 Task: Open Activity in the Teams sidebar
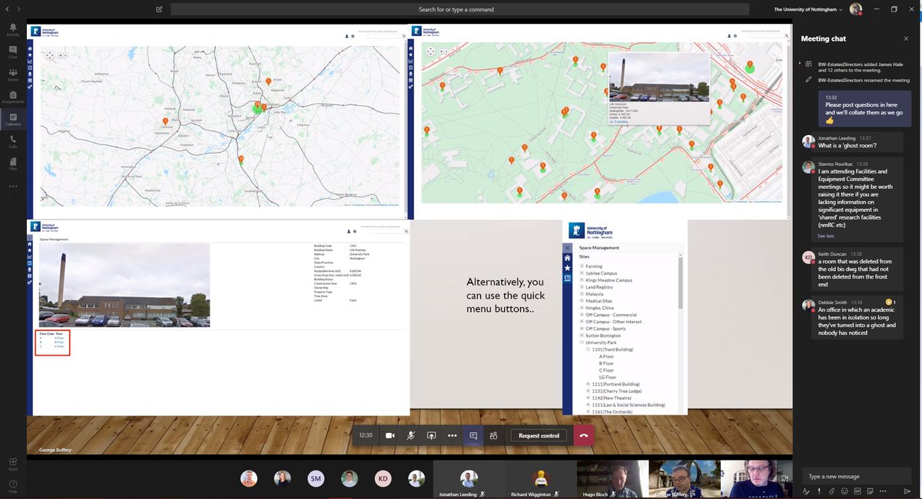(13, 31)
